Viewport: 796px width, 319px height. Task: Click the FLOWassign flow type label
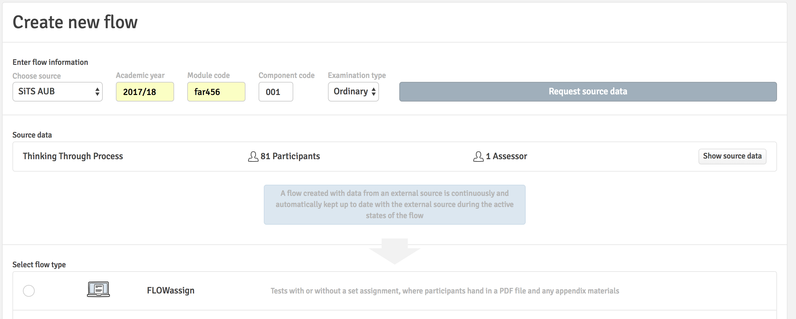click(171, 291)
